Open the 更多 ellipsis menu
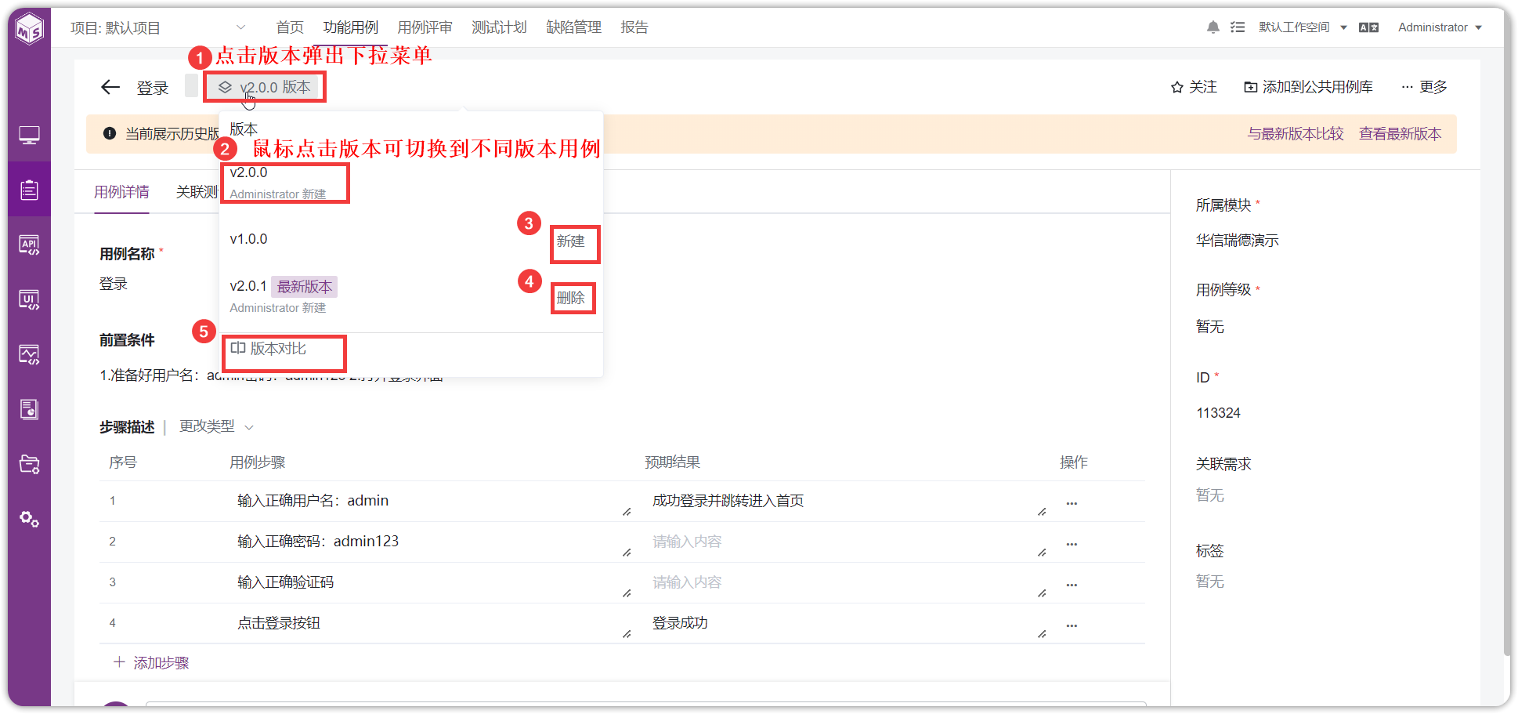 1424,87
